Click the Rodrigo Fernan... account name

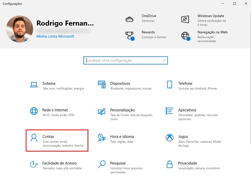coord(65,23)
